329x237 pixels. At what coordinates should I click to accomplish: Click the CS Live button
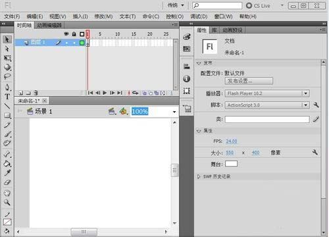coord(258,5)
